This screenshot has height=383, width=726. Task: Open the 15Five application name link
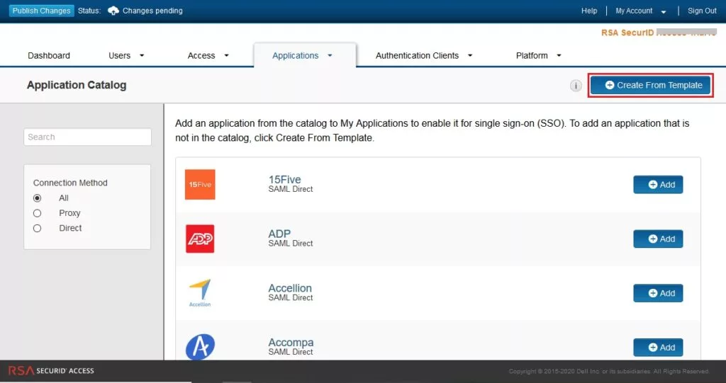click(285, 180)
